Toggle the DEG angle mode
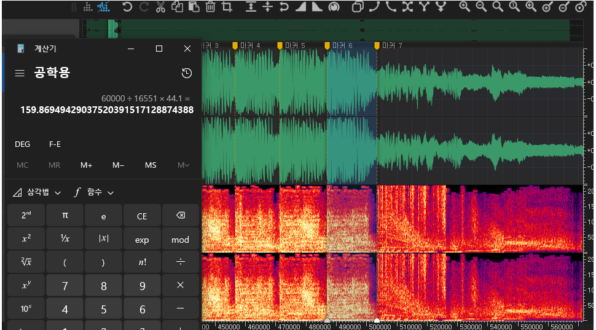Screen dimensions: 596x330 pyautogui.click(x=22, y=144)
